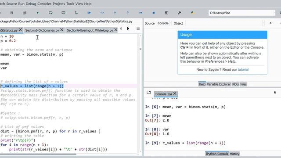
Task: Click the 'p = 0.2' code line
Action: [x=8, y=41]
